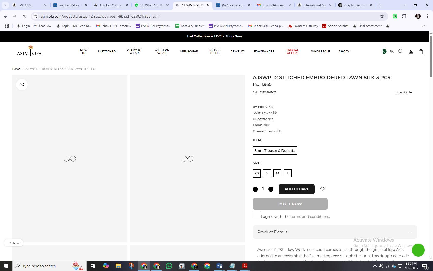Select size L
This screenshot has height=271, width=433.
(x=288, y=173)
